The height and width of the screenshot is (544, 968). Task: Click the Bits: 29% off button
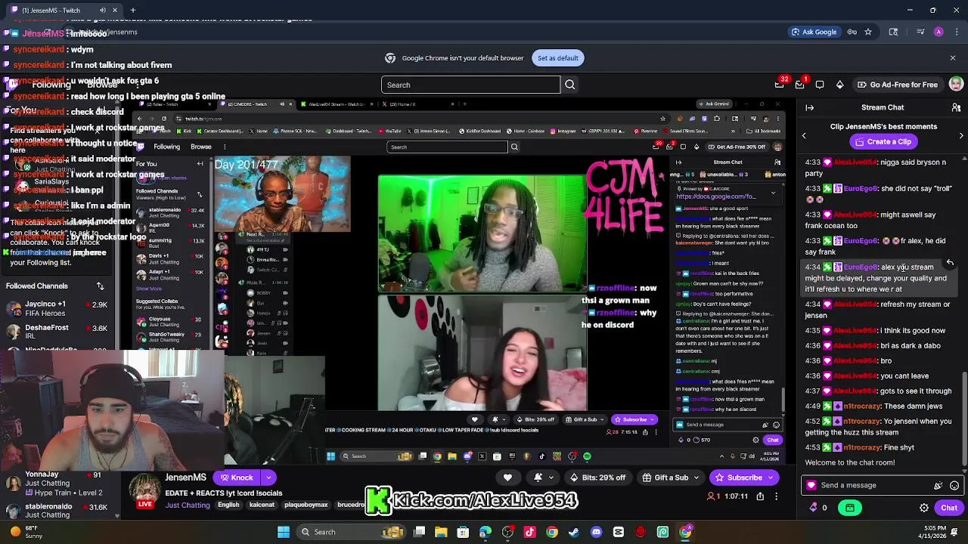point(599,478)
